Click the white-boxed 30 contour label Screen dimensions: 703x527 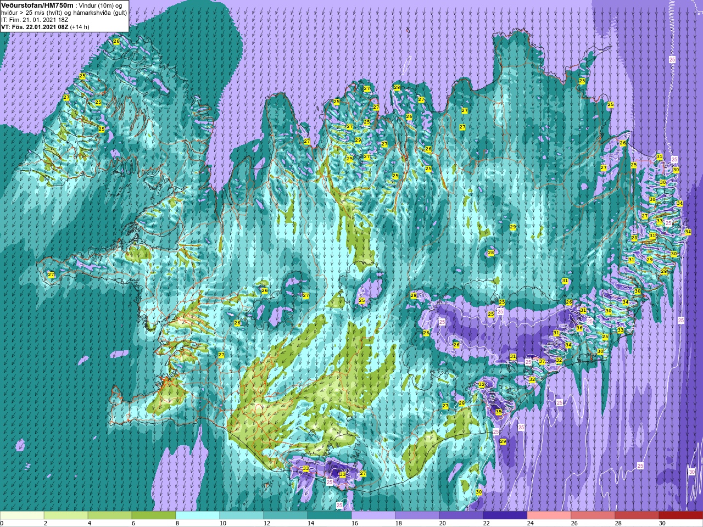point(692,472)
